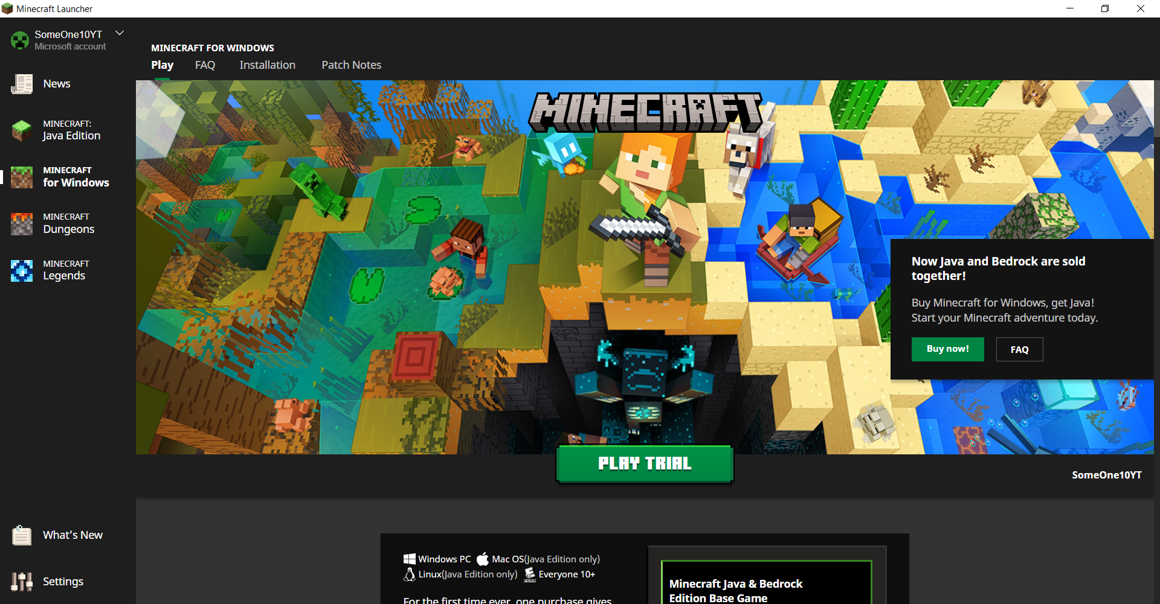Click the Buy now! button
1160x604 pixels.
click(947, 349)
